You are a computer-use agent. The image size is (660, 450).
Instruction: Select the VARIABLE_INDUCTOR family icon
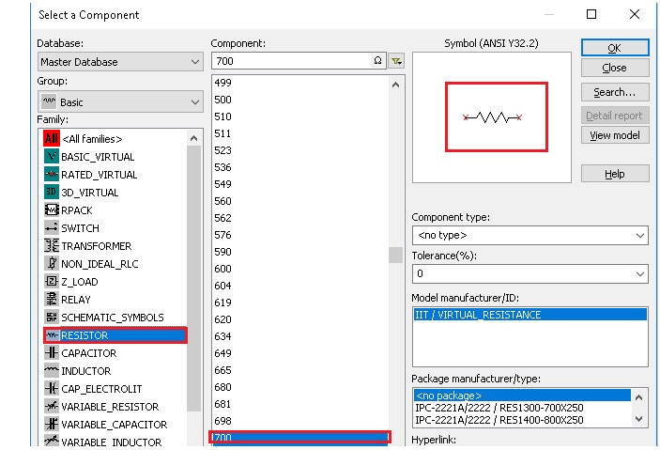click(52, 441)
